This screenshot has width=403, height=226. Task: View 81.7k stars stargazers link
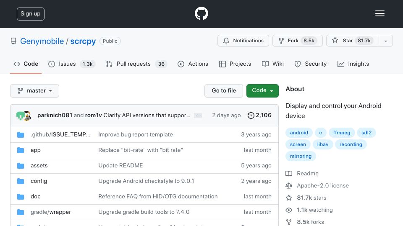(306, 198)
